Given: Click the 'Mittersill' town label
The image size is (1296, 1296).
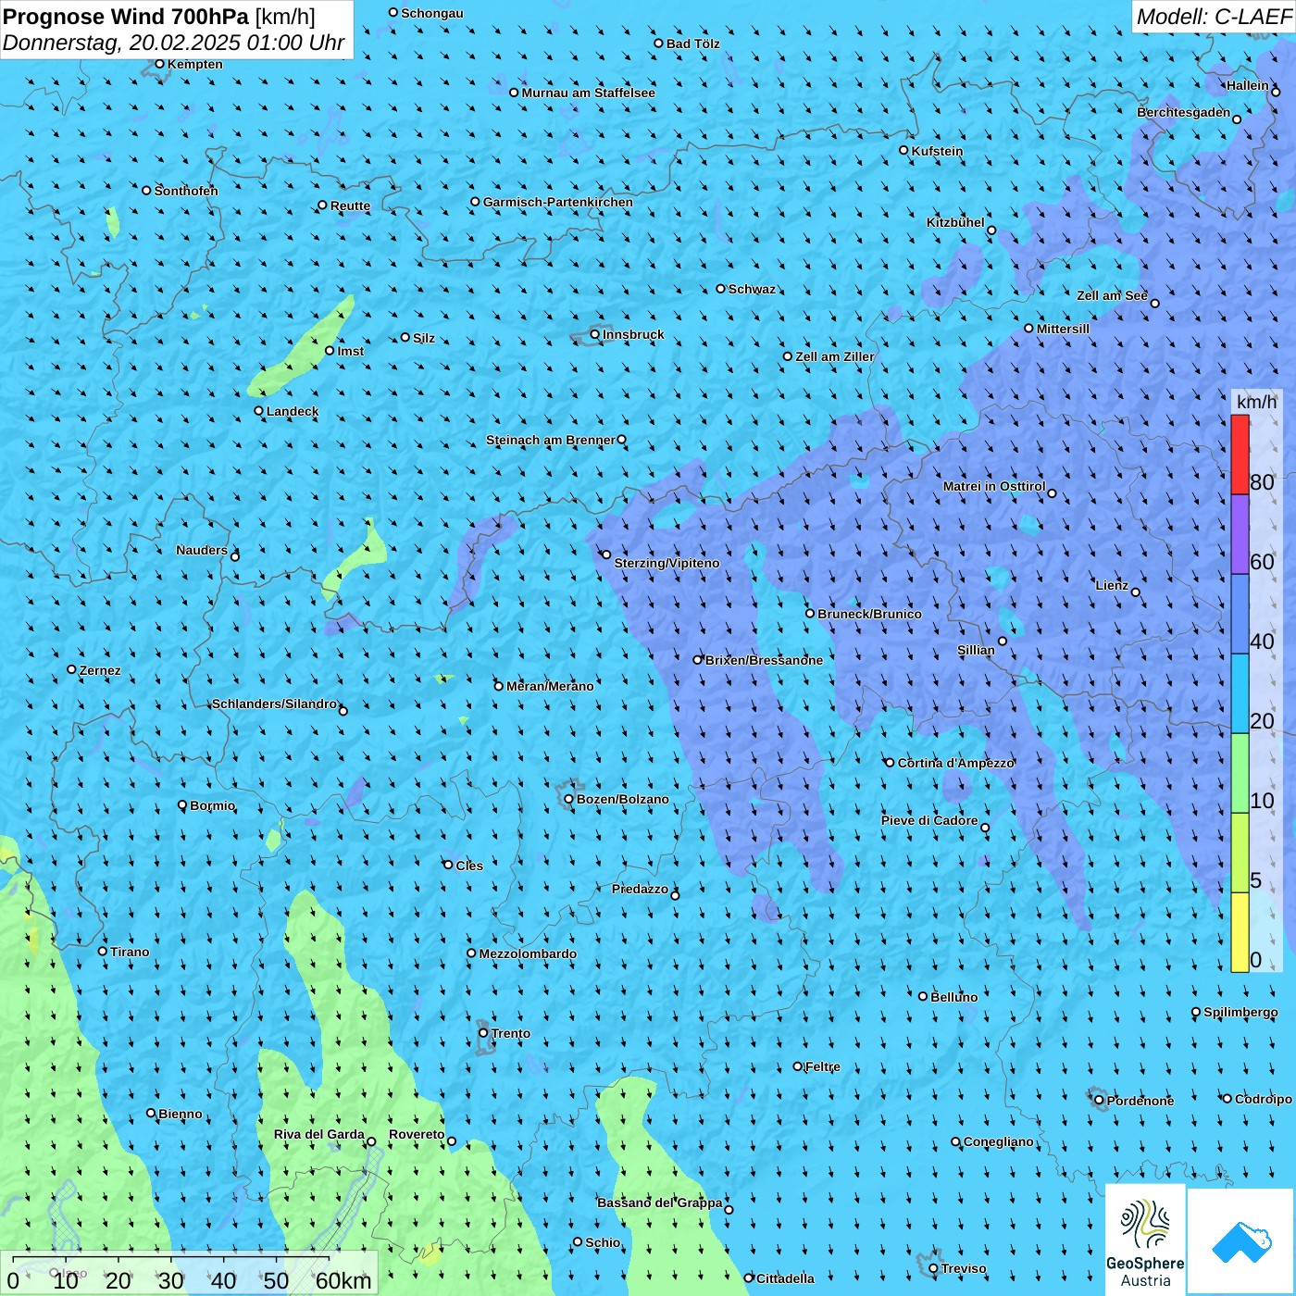Looking at the screenshot, I should (1063, 329).
